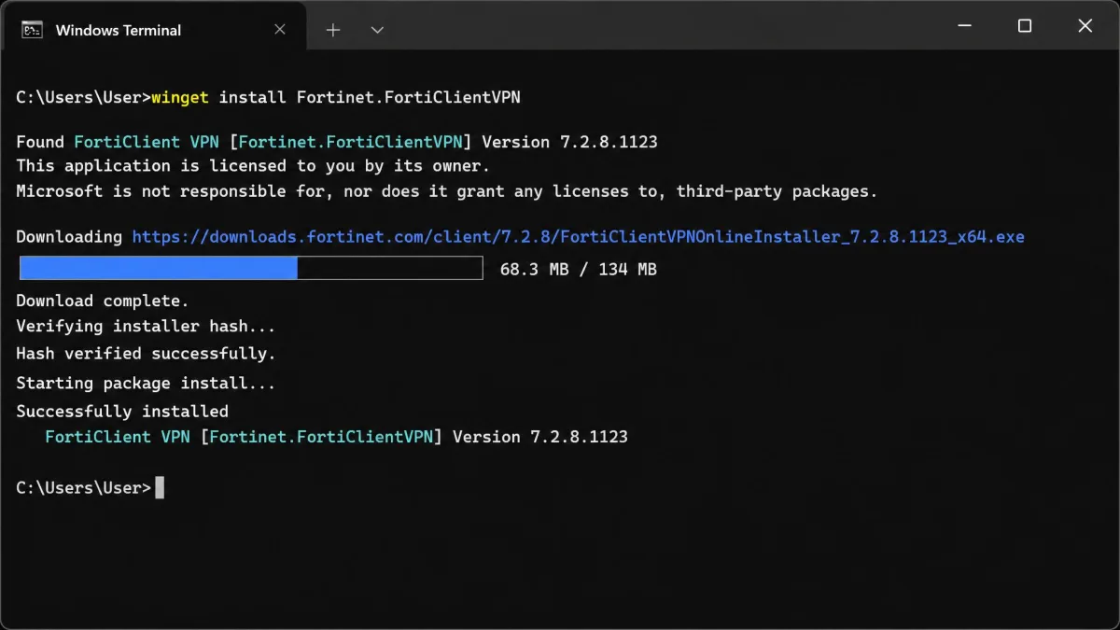Maximize the terminal window
This screenshot has width=1120, height=630.
(x=1025, y=26)
